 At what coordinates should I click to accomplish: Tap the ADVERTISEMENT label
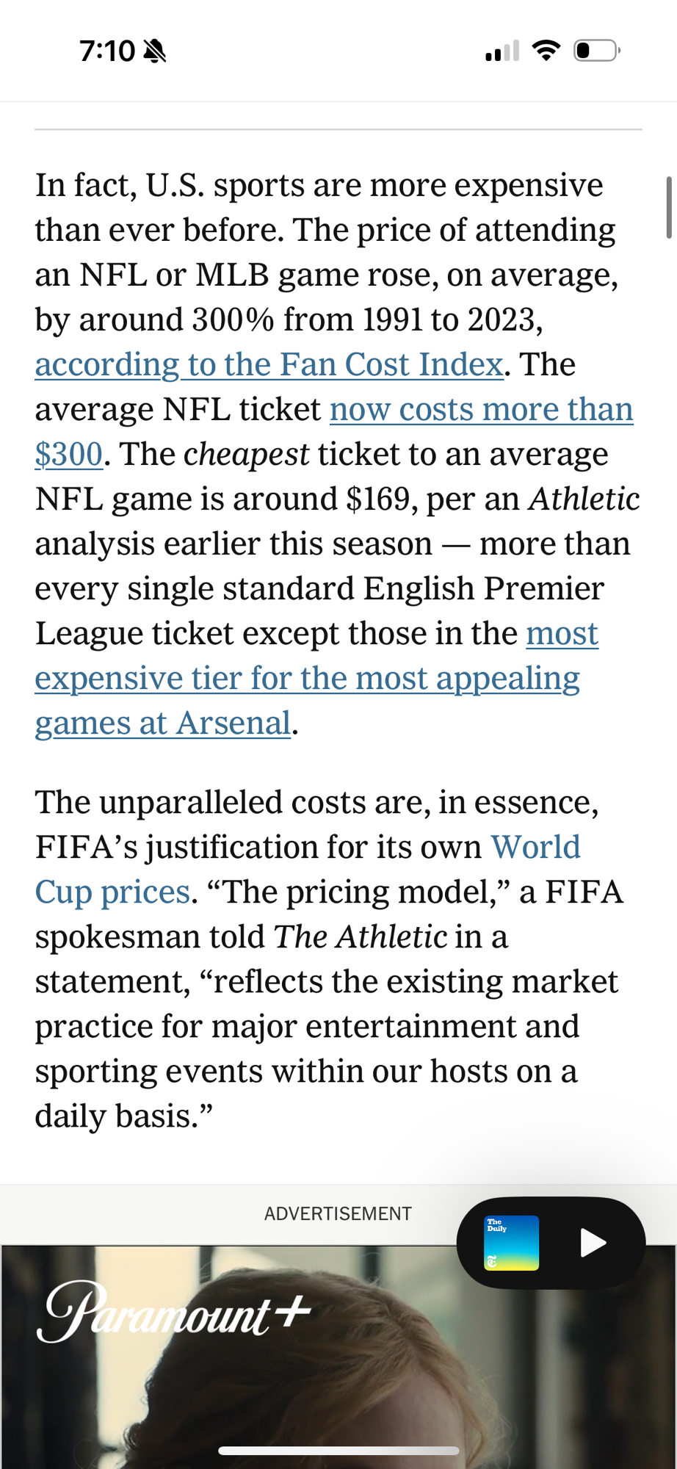(338, 1213)
